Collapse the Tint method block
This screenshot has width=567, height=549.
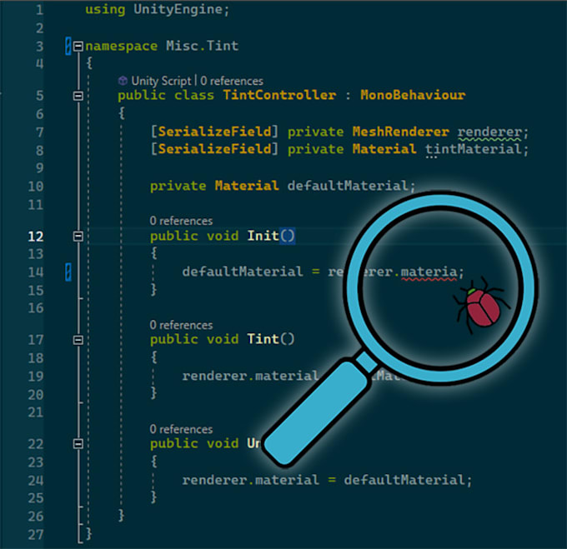(78, 340)
